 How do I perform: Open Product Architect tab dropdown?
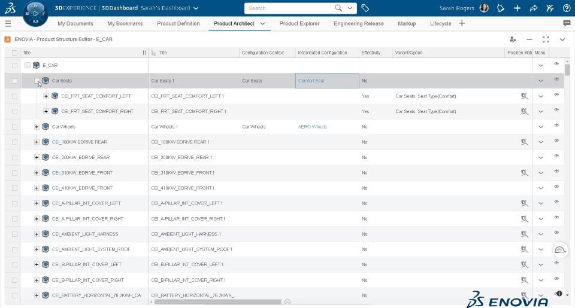click(262, 23)
